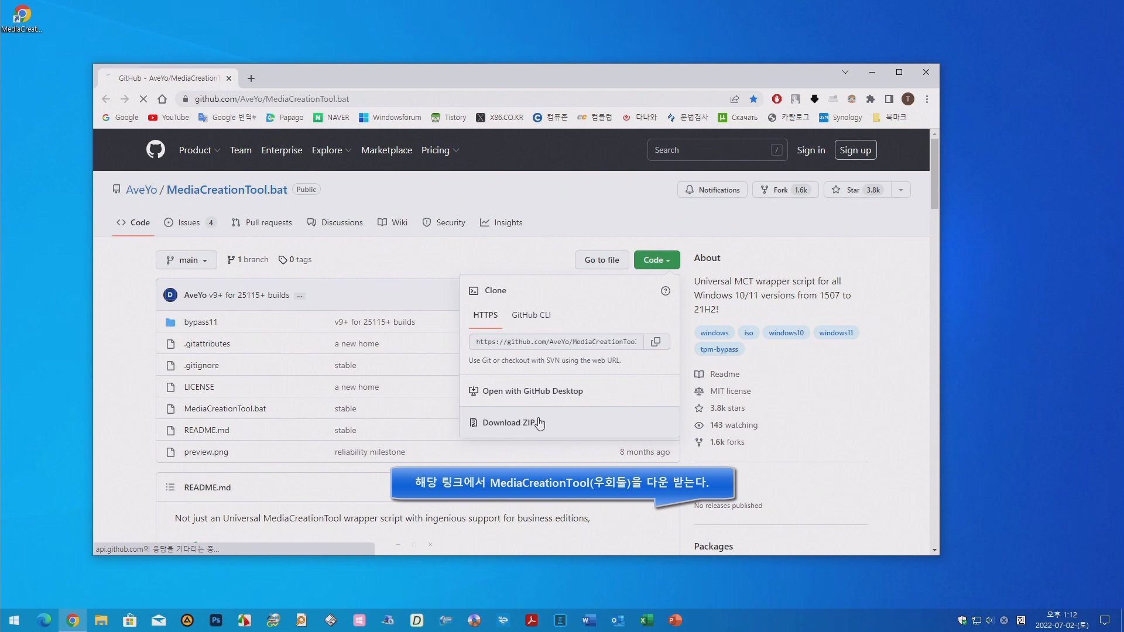
Task: Open File Explorer from taskbar
Action: pos(101,620)
